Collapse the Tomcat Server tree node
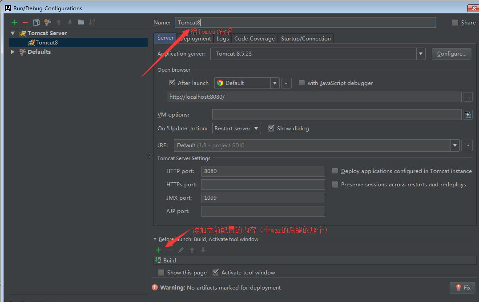 (x=13, y=33)
